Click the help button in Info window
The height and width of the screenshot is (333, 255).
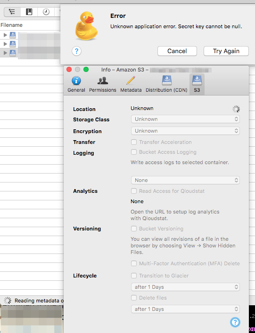pos(235,322)
